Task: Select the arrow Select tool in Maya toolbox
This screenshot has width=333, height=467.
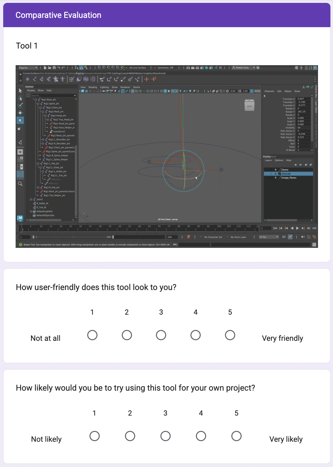Action: tap(20, 91)
